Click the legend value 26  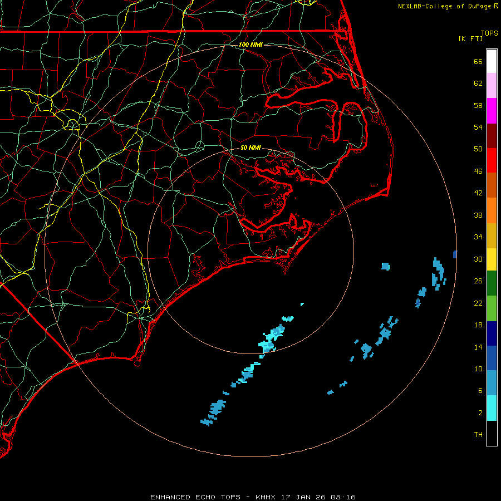coord(478,281)
